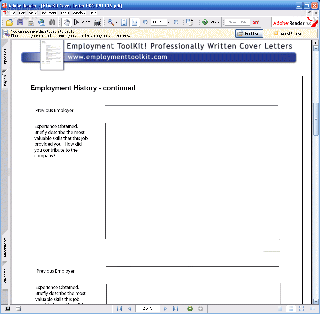Click the Print Form button
The height and width of the screenshot is (314, 320).
coord(249,33)
